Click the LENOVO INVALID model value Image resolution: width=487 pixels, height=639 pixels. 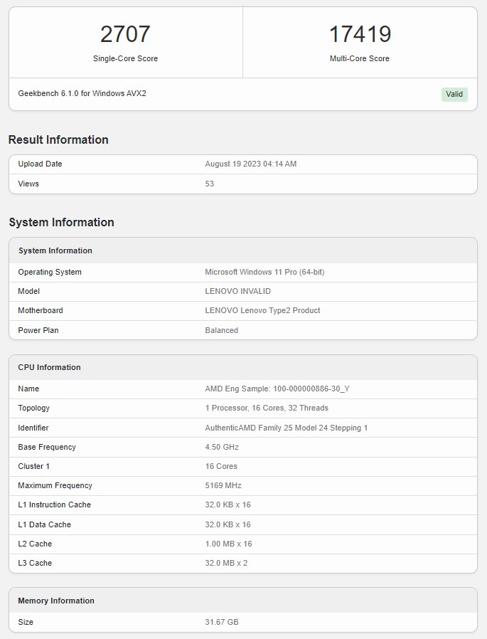(237, 291)
